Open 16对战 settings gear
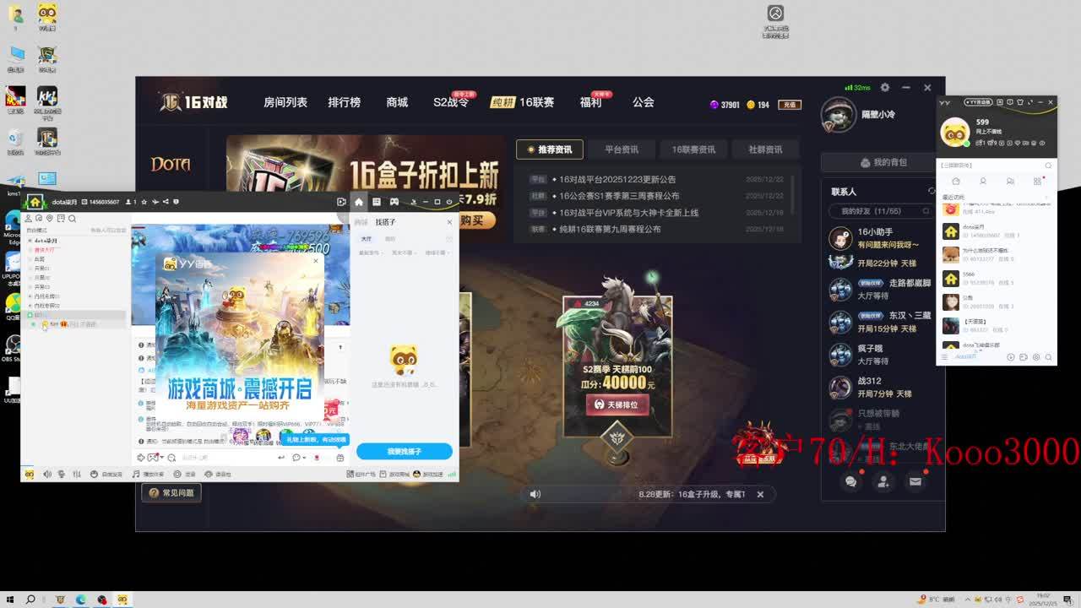This screenshot has height=608, width=1081. [x=885, y=87]
